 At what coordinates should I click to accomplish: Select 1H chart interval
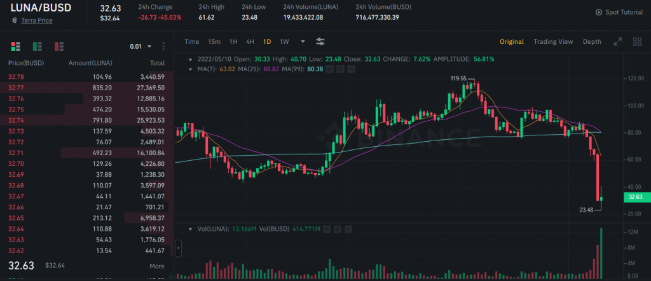pyautogui.click(x=233, y=41)
